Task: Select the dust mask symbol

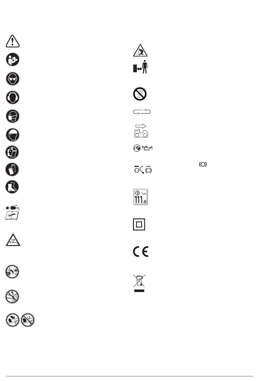Action: point(12,116)
